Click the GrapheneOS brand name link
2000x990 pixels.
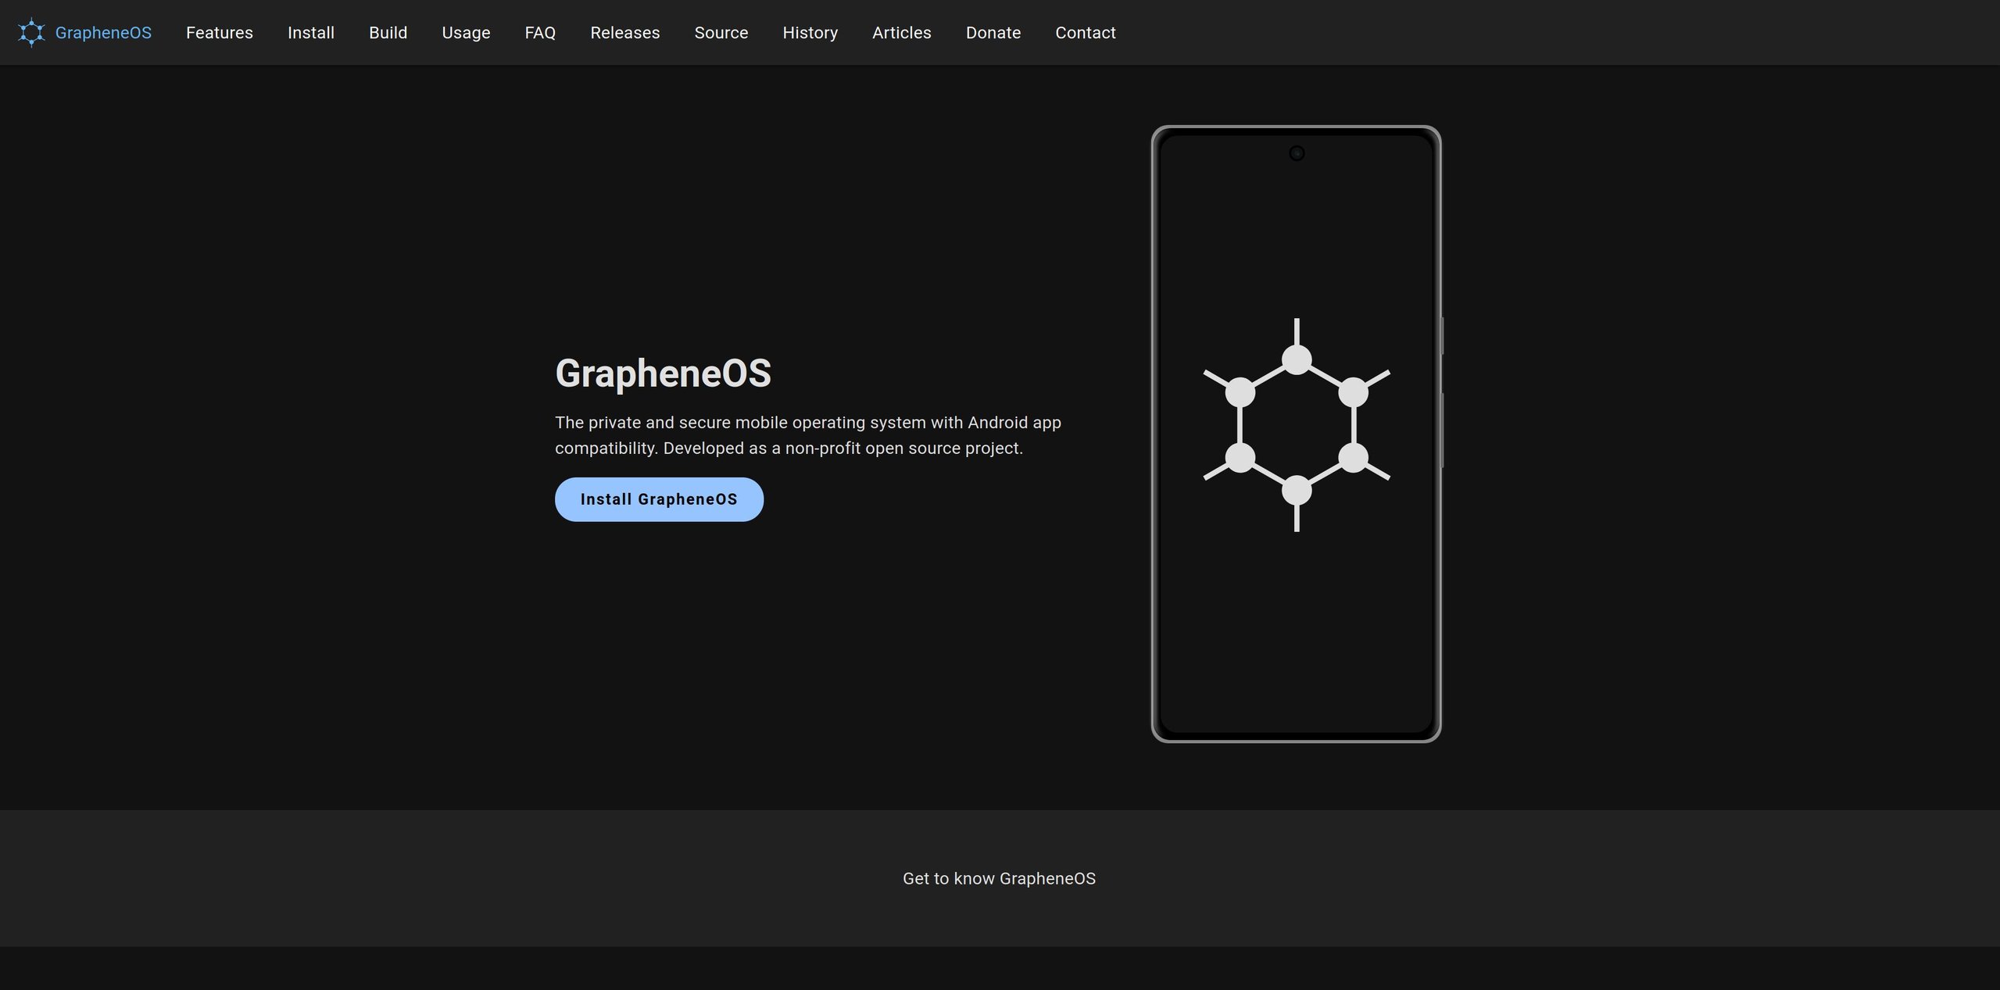pyautogui.click(x=103, y=33)
